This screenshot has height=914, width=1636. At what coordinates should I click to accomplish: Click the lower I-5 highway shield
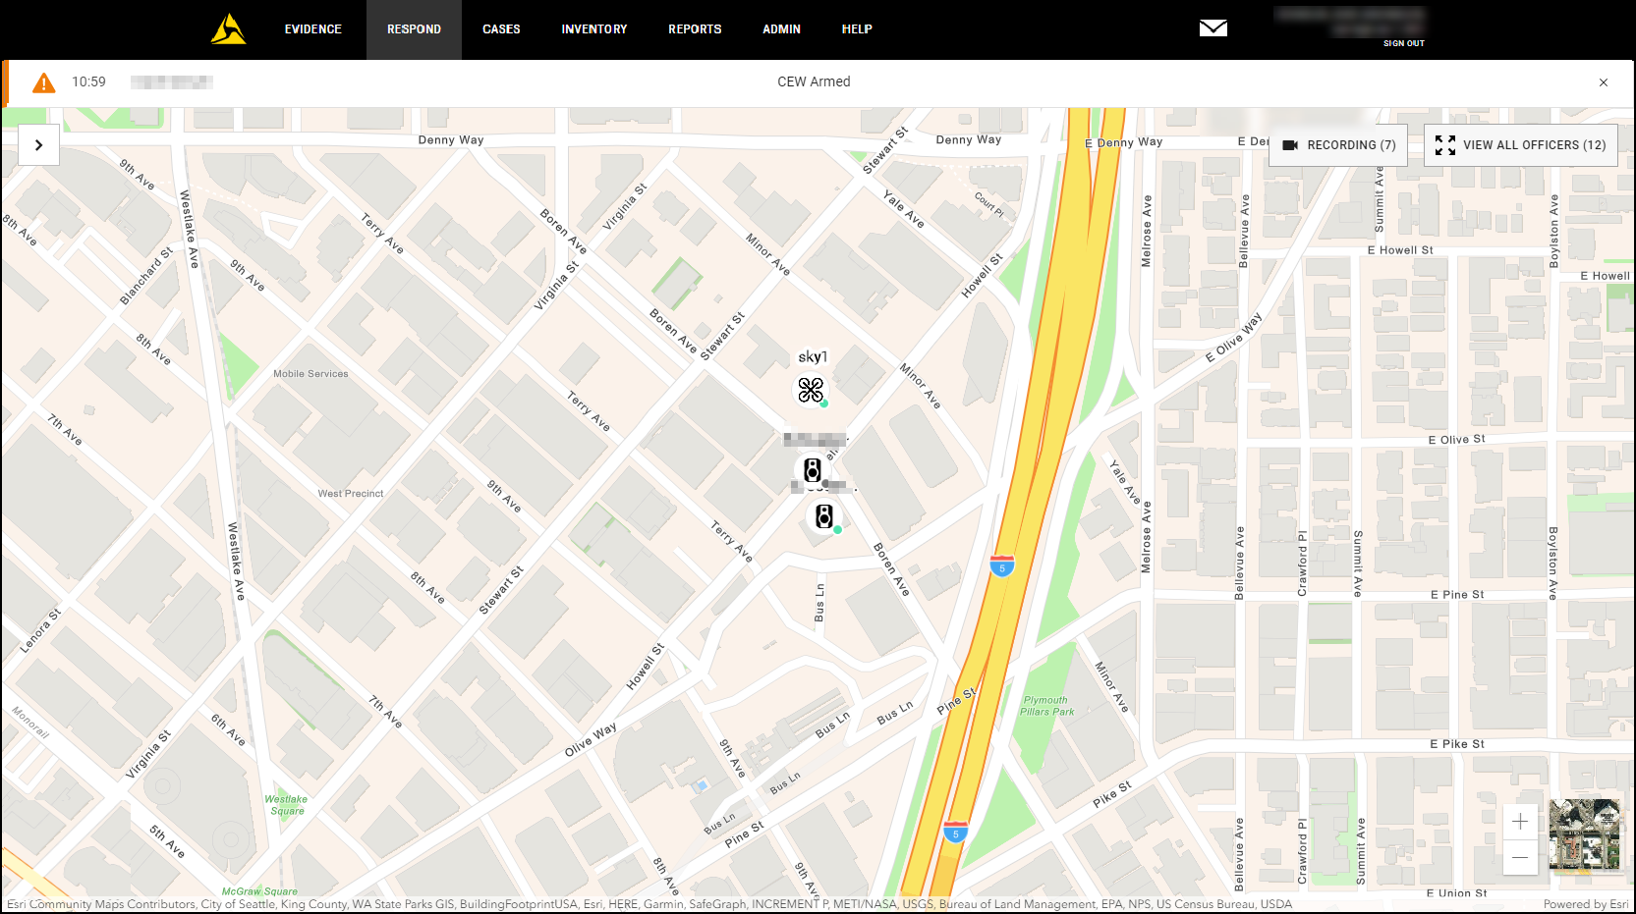tap(955, 833)
